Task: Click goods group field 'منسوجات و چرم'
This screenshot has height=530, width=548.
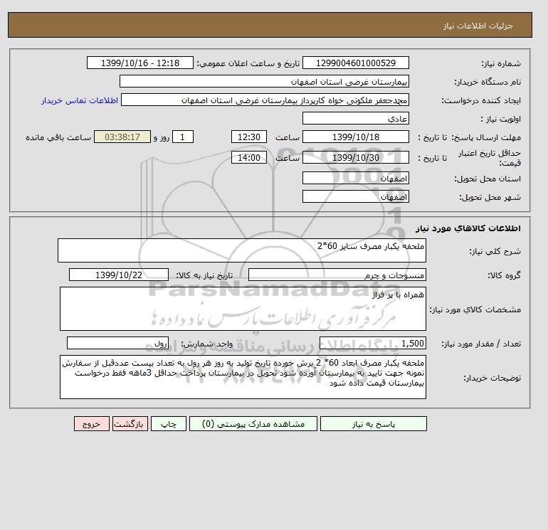Action: tap(337, 275)
